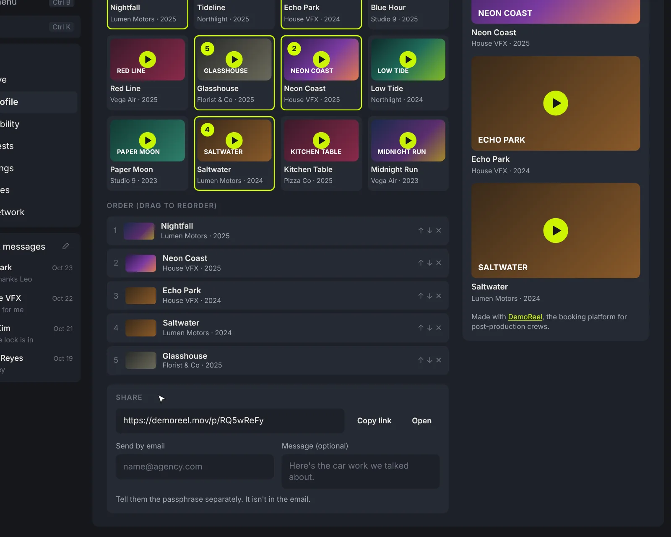Click the compose new message pencil icon
671x537 pixels.
[65, 246]
